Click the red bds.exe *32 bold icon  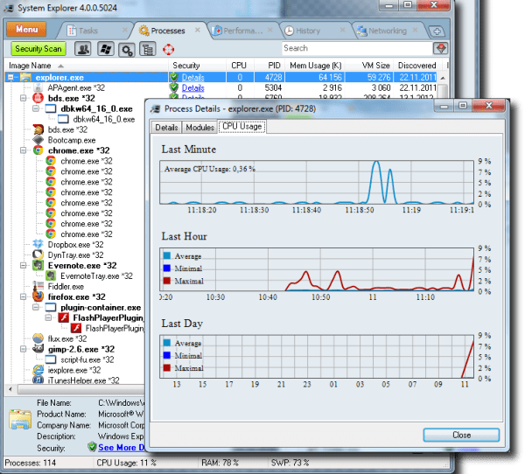38,98
